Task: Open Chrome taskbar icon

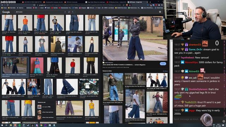Action: pyautogui.click(x=41, y=125)
